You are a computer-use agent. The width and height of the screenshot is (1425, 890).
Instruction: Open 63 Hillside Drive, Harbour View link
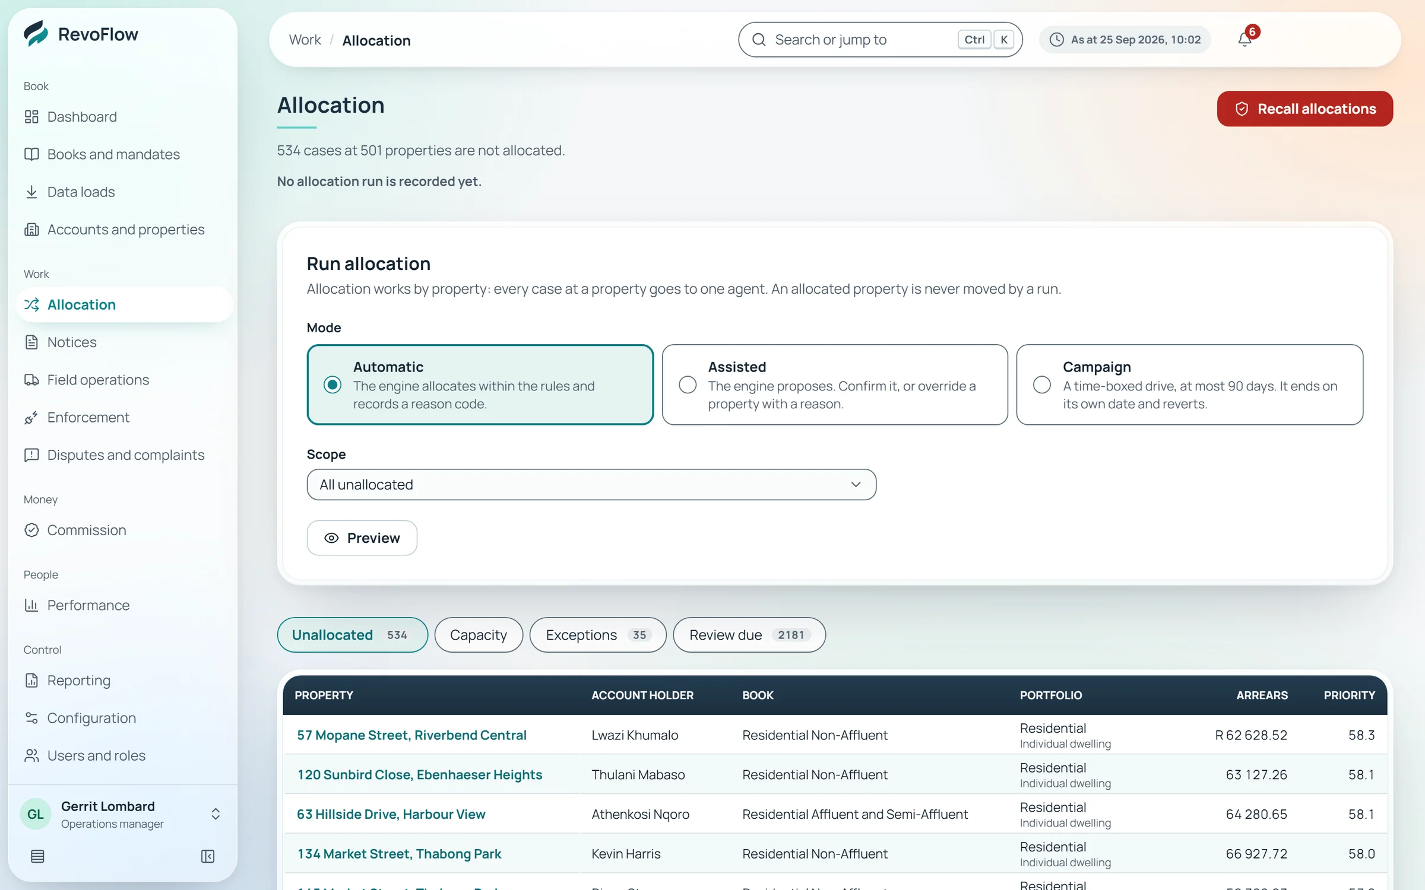click(x=391, y=814)
